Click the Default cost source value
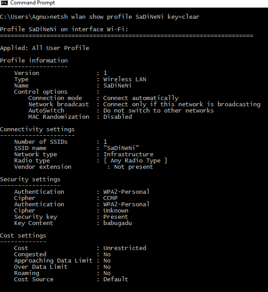Viewport: 268px width, 292px height. (x=115, y=279)
